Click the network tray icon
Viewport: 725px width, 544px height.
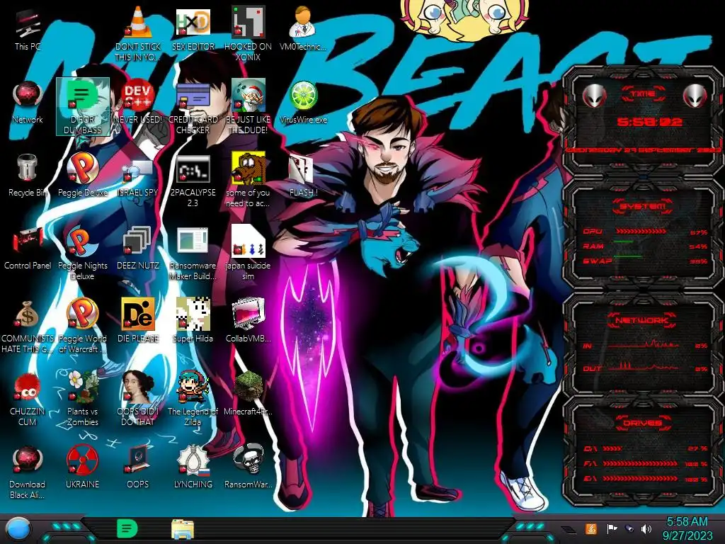coord(629,528)
